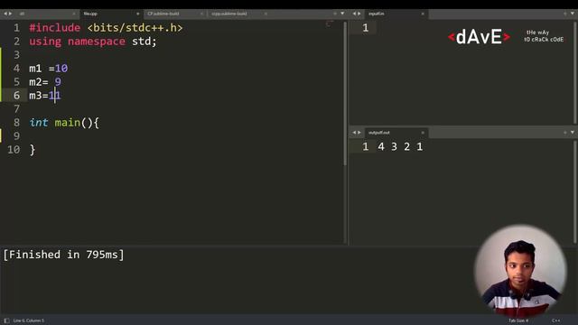Screen dimensions: 578x325
Task: Close the outputf.out tab
Action: (423, 133)
